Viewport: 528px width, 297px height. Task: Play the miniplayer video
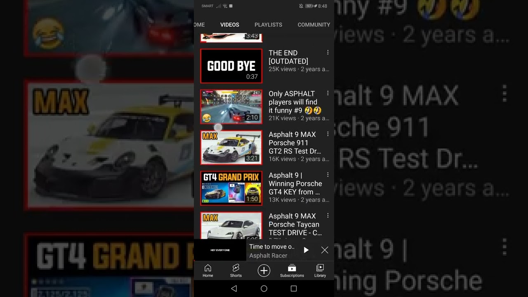coord(306,250)
